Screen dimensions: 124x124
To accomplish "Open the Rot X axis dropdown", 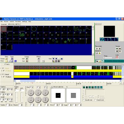I will pyautogui.click(x=32, y=87).
